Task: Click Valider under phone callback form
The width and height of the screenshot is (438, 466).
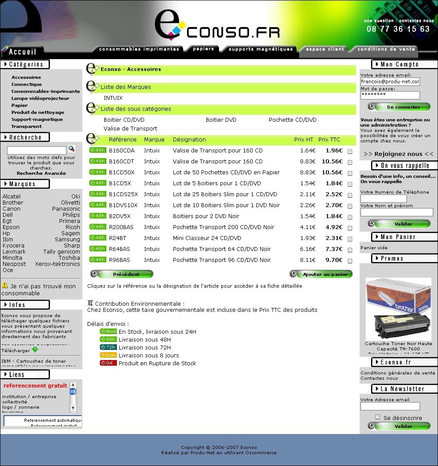Action: coord(399,224)
